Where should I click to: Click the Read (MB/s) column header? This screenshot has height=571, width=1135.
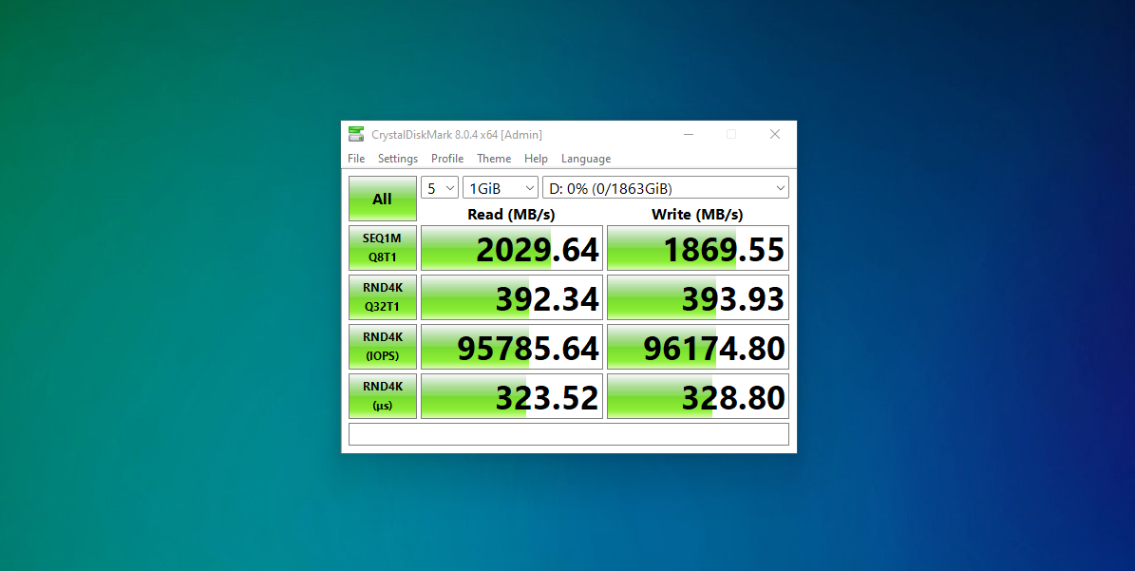(x=512, y=214)
